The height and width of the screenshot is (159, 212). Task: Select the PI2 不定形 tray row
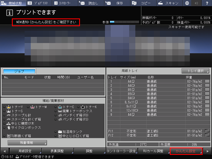[x=159, y=135]
